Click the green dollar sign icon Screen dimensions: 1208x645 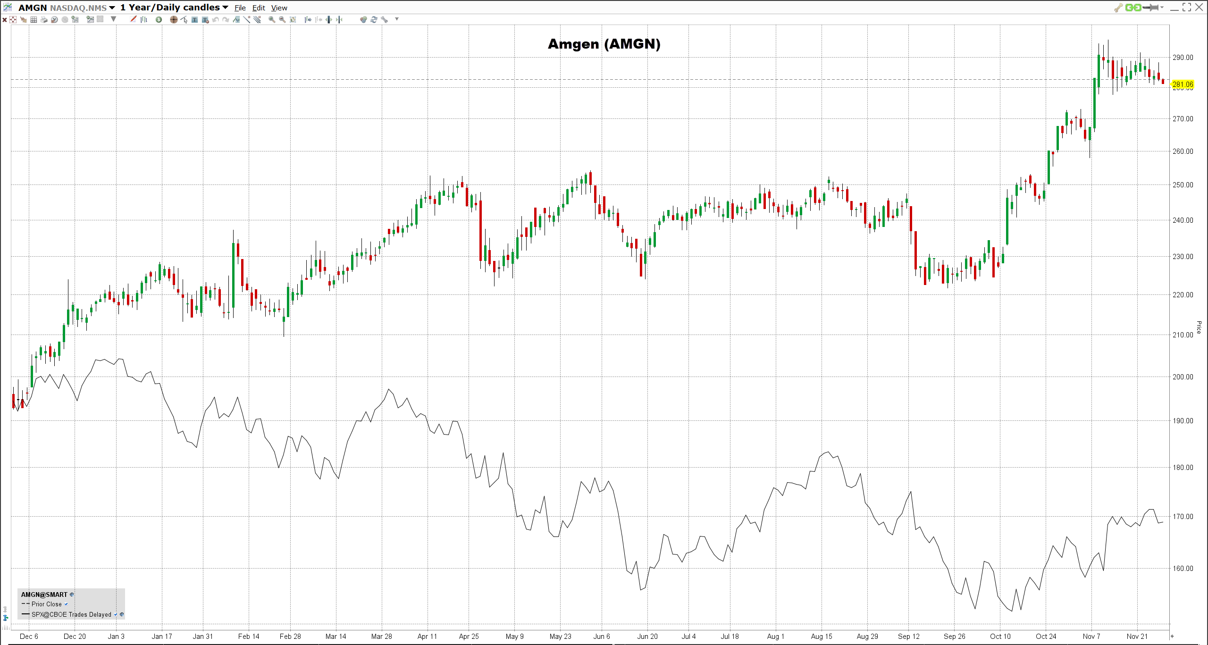tap(159, 19)
